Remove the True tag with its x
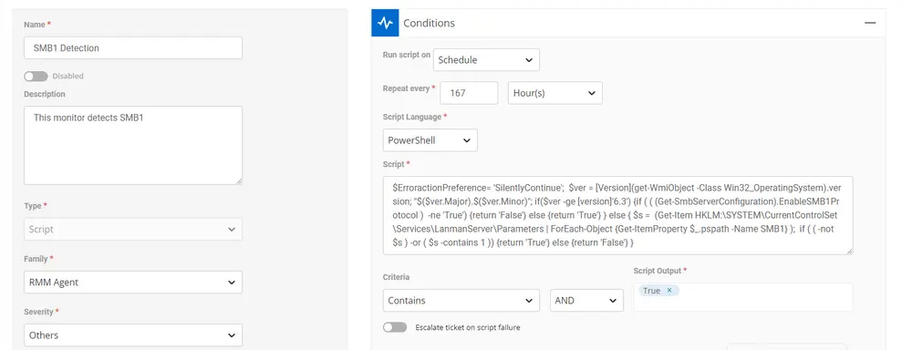Image resolution: width=912 pixels, height=350 pixels. pyautogui.click(x=668, y=291)
